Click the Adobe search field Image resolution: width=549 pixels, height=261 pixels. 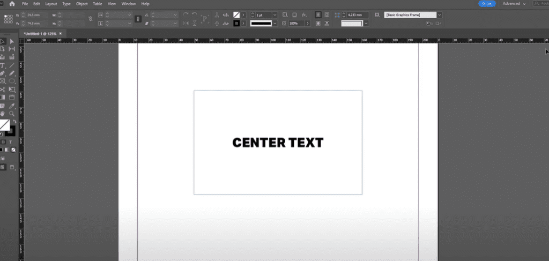[x=540, y=4]
